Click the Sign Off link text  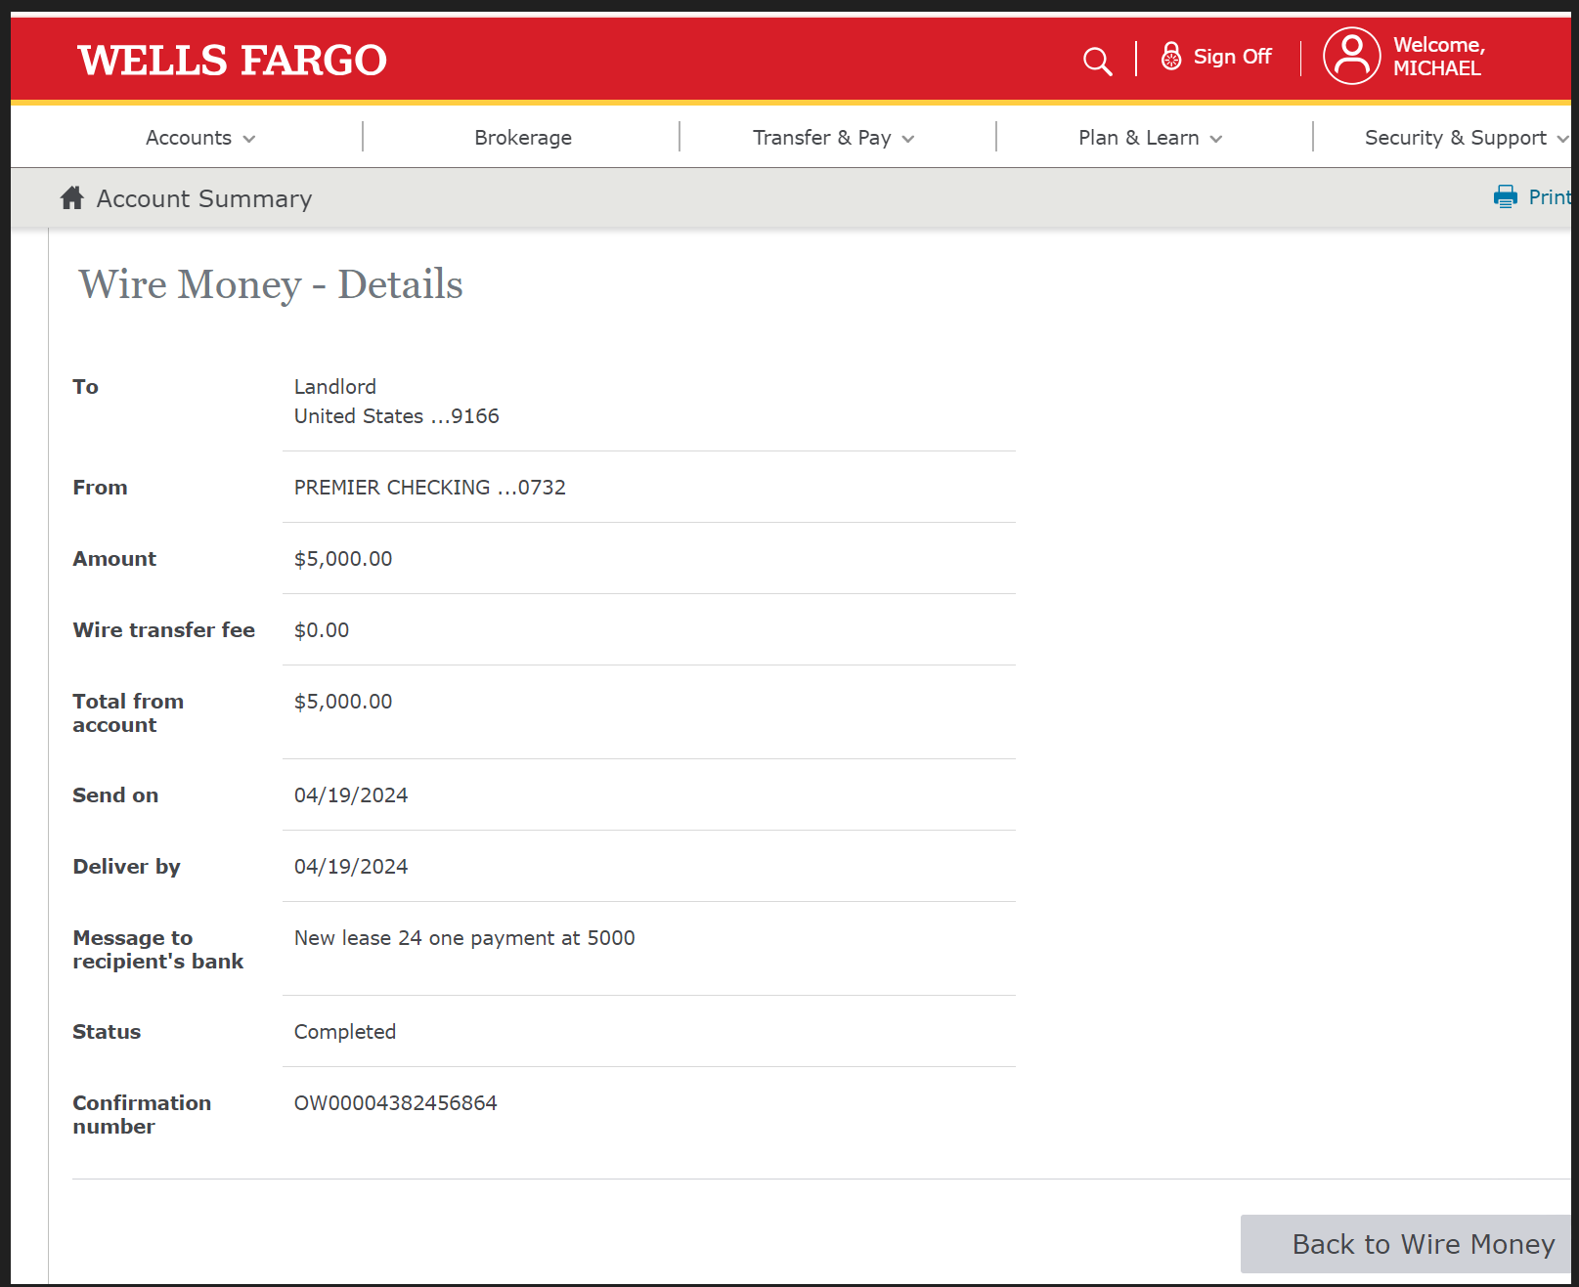[1232, 57]
